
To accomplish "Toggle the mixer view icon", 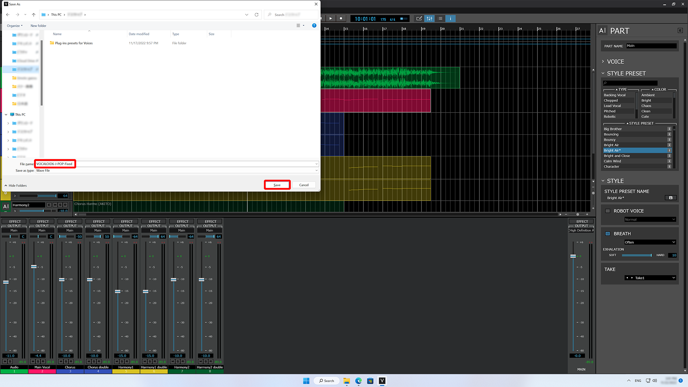I will coord(429,18).
